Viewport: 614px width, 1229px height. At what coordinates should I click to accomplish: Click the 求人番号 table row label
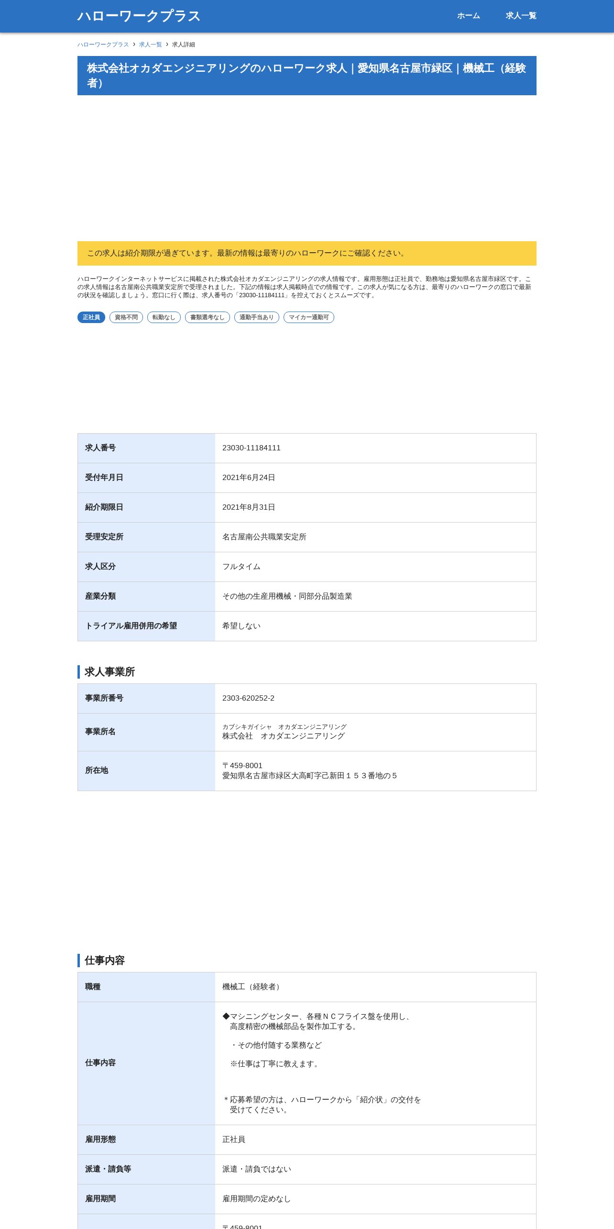coord(100,448)
